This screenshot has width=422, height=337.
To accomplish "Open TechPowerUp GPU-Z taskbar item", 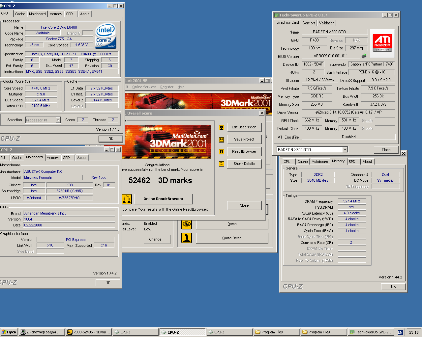I will click(372, 332).
